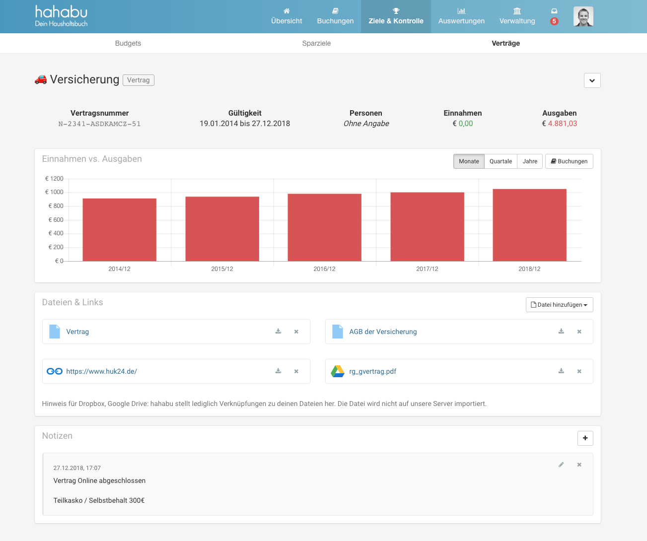Image resolution: width=647 pixels, height=541 pixels.
Task: Open Auswertungen in the top navigation
Action: coord(461,16)
